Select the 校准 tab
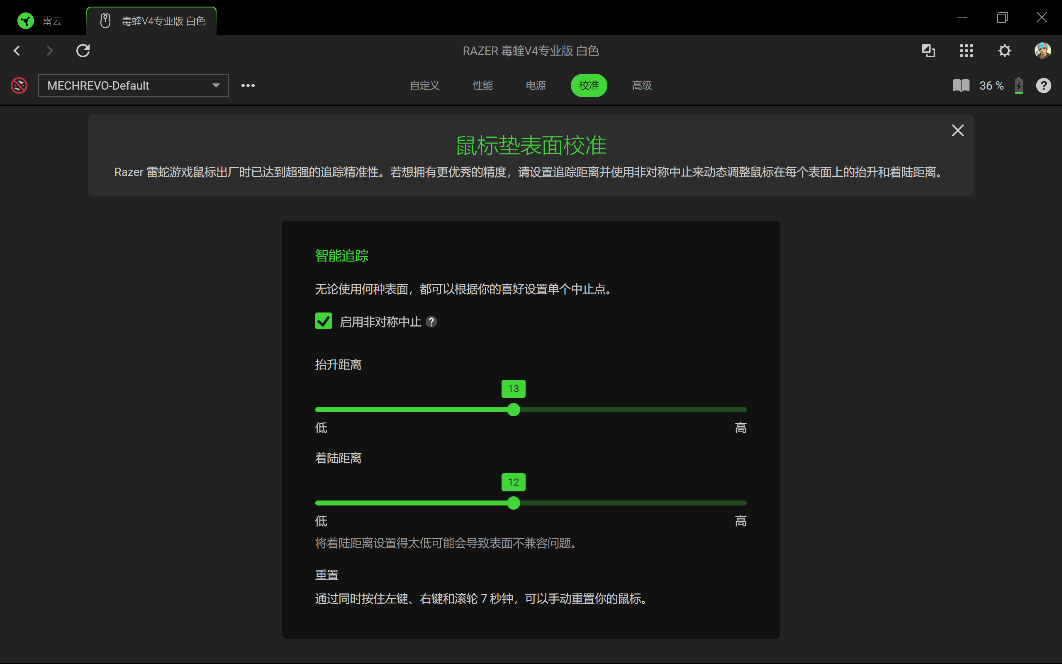 click(589, 85)
